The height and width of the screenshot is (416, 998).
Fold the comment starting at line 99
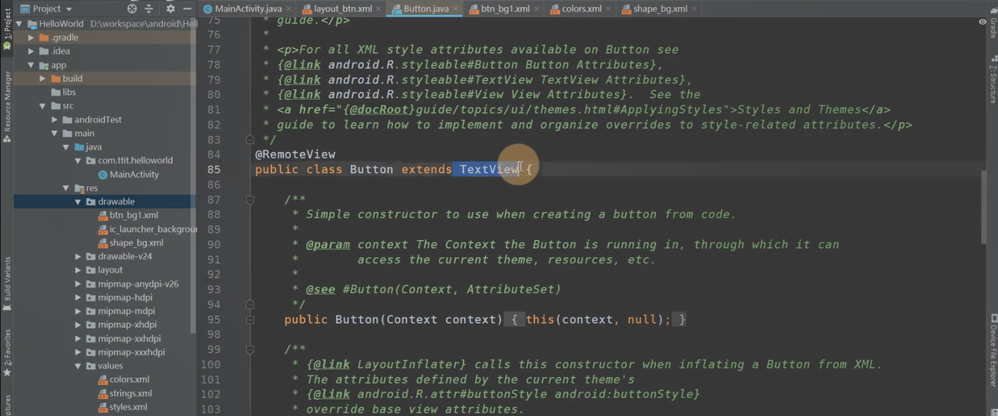click(x=249, y=350)
